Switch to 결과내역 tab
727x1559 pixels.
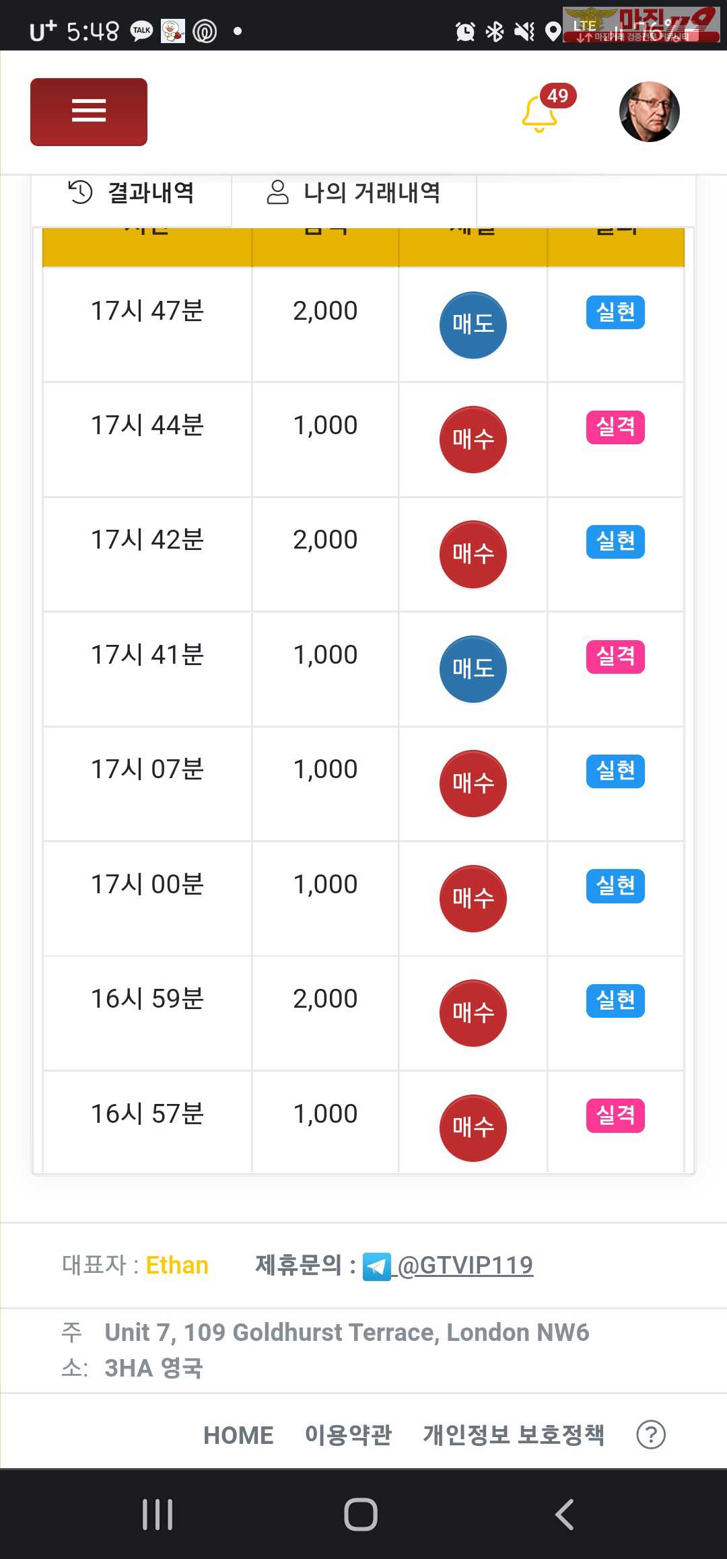(132, 193)
